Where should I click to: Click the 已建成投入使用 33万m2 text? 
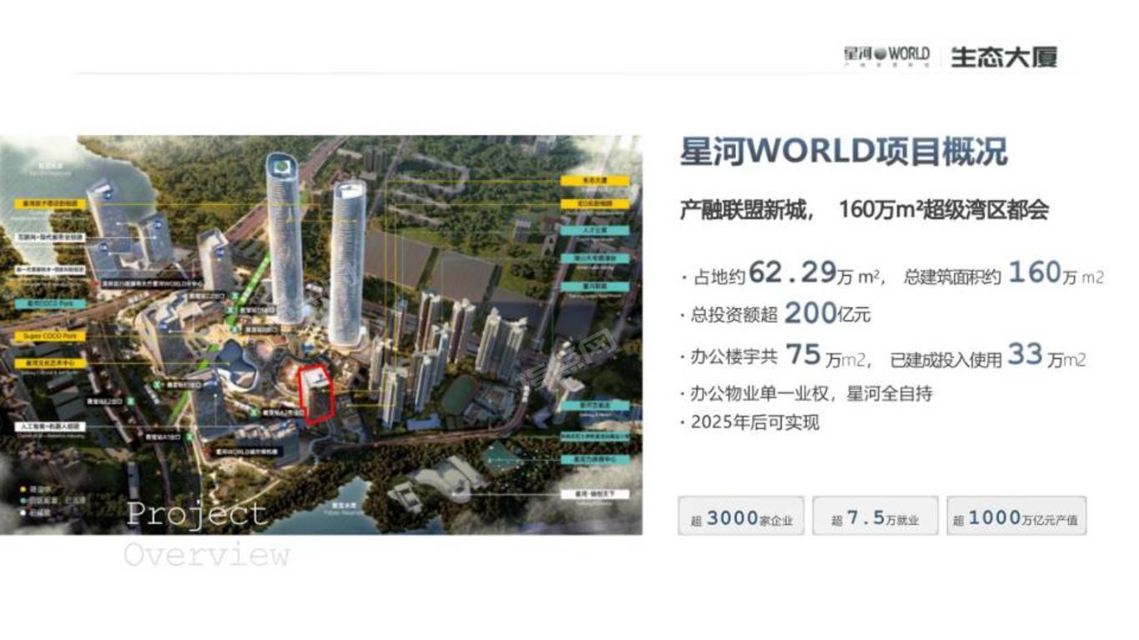click(x=988, y=357)
